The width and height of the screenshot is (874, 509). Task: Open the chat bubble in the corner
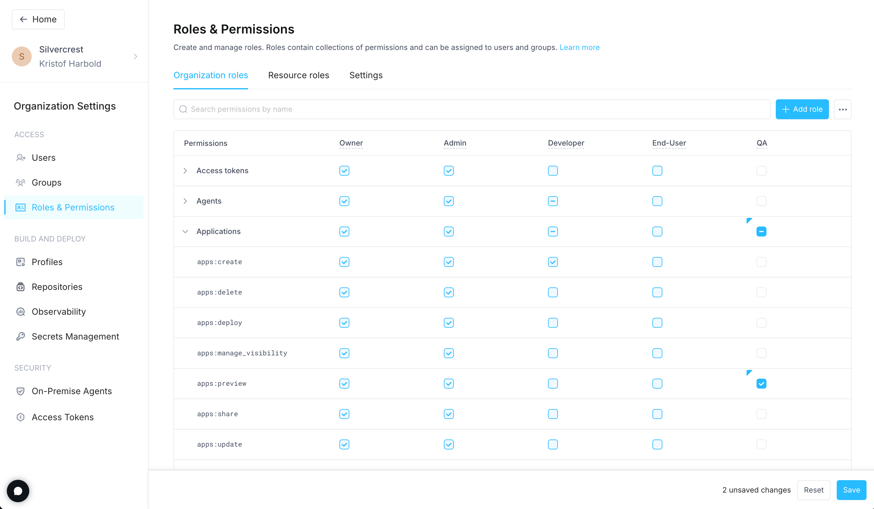click(18, 491)
